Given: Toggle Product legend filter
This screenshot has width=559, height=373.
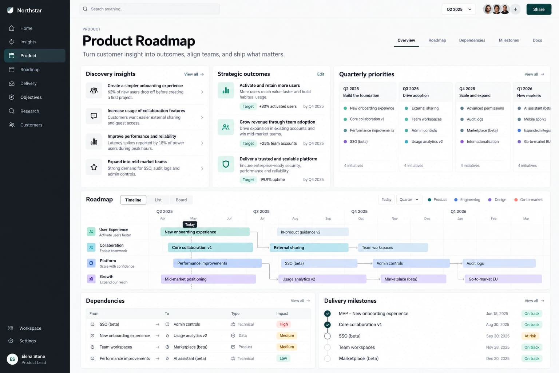Looking at the screenshot, I should 437,200.
